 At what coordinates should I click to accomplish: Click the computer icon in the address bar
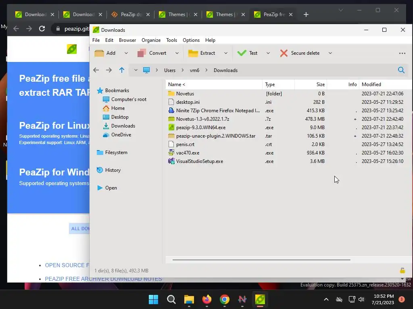(x=146, y=70)
